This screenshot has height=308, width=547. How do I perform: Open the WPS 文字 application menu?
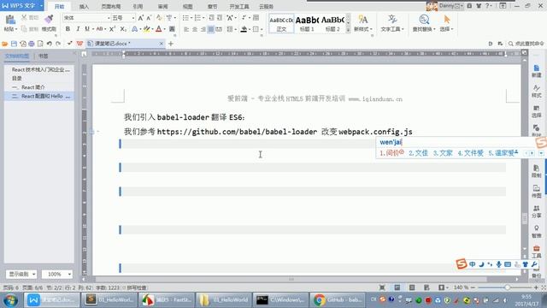[21, 6]
